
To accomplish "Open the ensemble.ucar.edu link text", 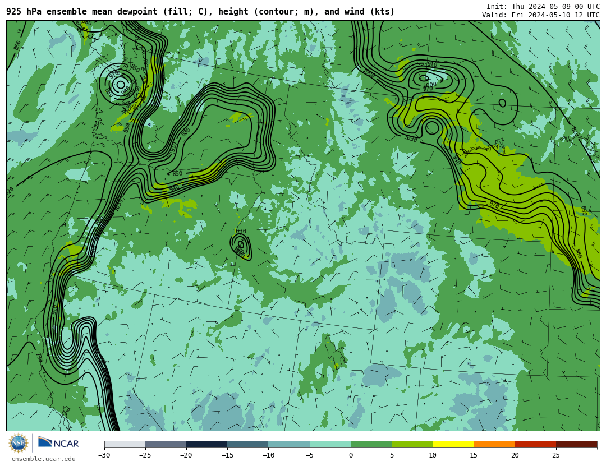I will pos(44,459).
